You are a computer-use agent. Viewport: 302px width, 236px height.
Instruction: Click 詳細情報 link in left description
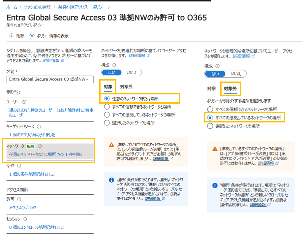pos(51,60)
